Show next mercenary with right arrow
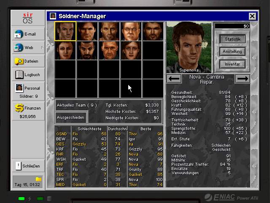The height and width of the screenshot is (203, 270). tap(242, 79)
